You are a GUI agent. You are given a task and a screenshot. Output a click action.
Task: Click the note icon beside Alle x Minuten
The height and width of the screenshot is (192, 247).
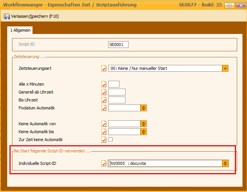point(104,84)
